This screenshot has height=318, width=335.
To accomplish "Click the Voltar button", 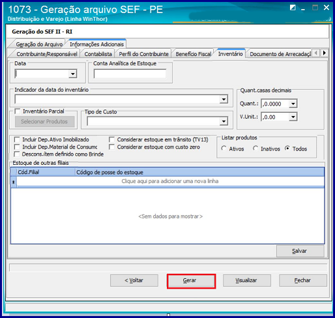I will (134, 280).
